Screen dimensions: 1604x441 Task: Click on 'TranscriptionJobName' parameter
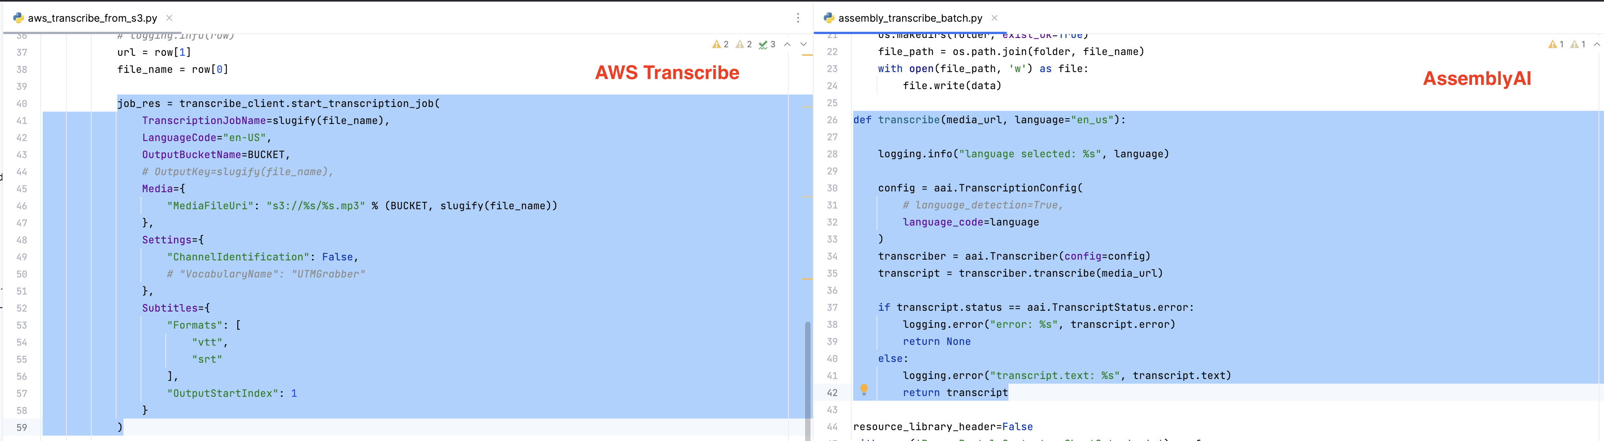click(x=204, y=121)
